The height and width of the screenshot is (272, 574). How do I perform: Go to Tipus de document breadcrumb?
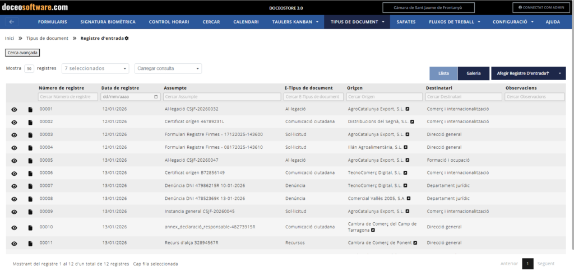(47, 38)
